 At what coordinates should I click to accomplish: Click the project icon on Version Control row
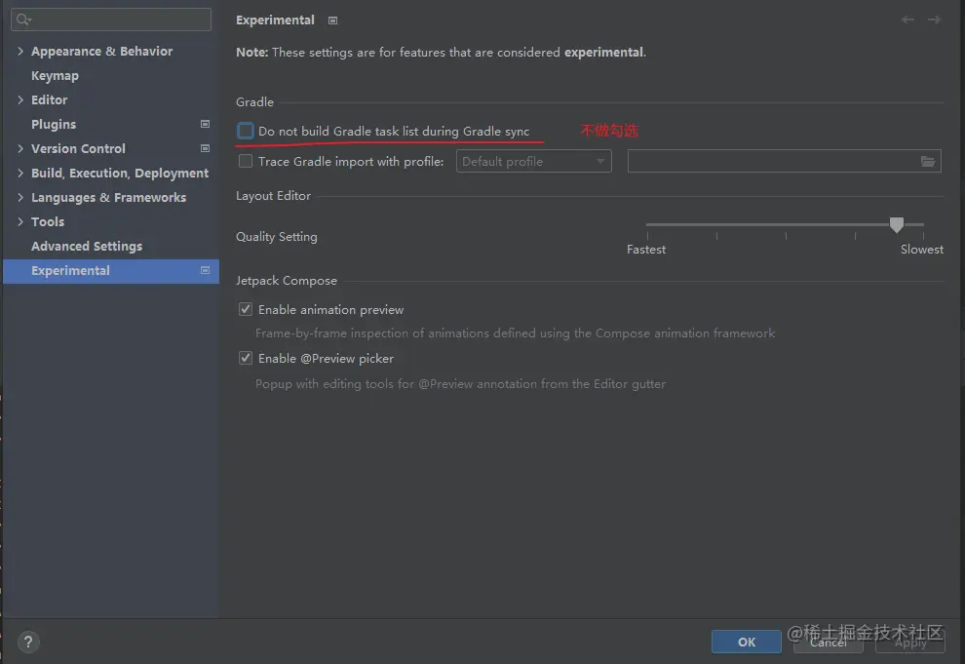pos(205,148)
